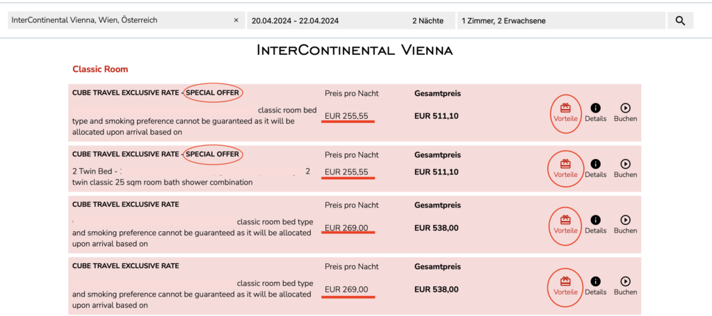Open the 1 Zimmer, 2 Erwachsene selector
This screenshot has height=316, width=712.
point(560,21)
